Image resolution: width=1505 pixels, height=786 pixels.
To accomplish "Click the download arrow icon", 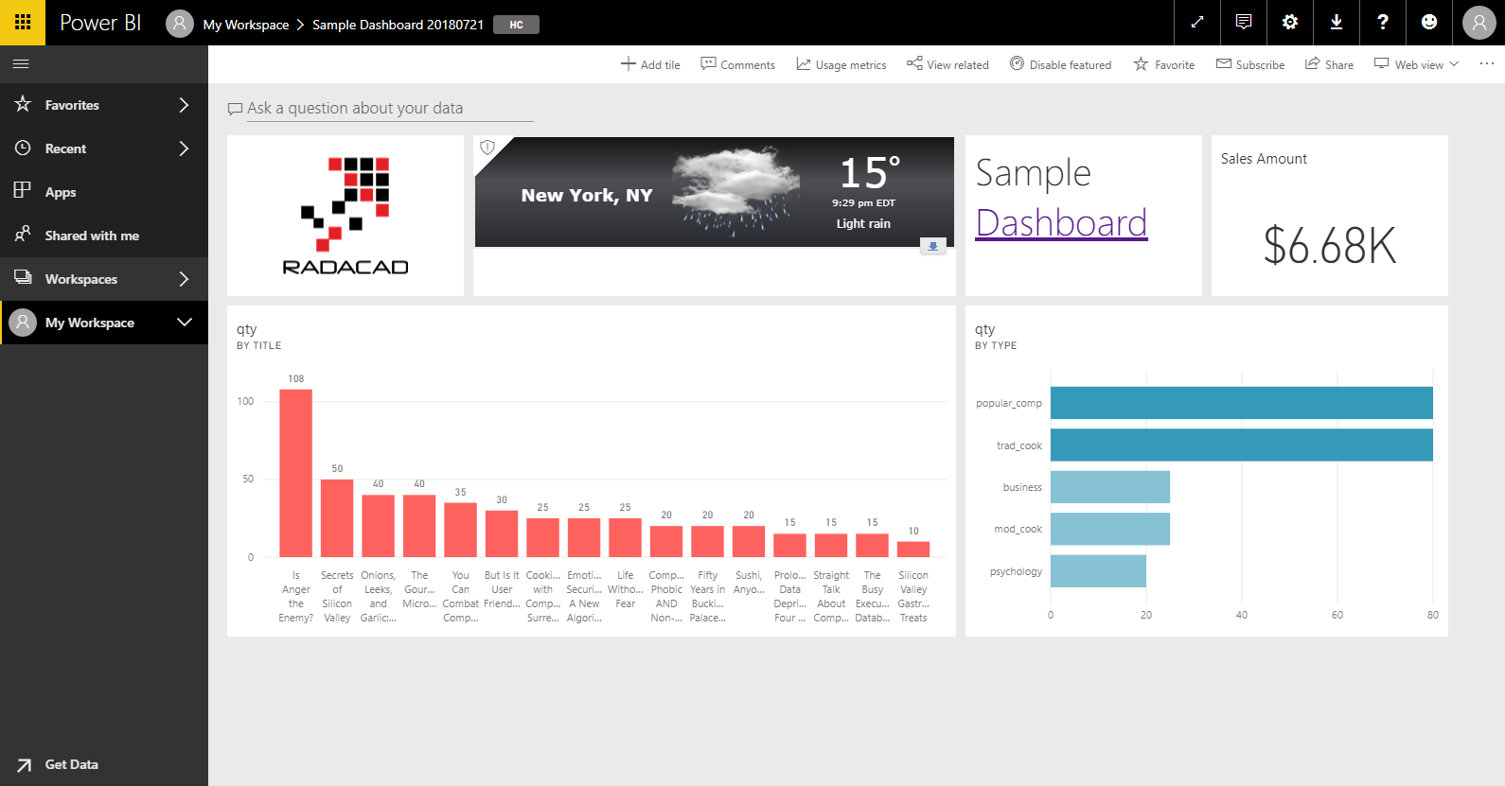I will click(1337, 23).
